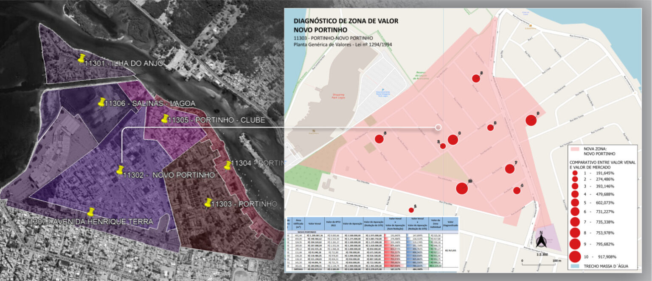Click red map marker number 10
Viewport: 652px width, 281px height.
click(461, 188)
